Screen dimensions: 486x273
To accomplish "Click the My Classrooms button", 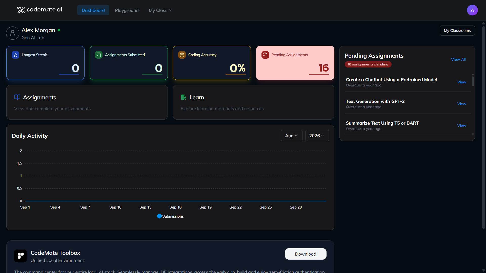I will coord(457,31).
